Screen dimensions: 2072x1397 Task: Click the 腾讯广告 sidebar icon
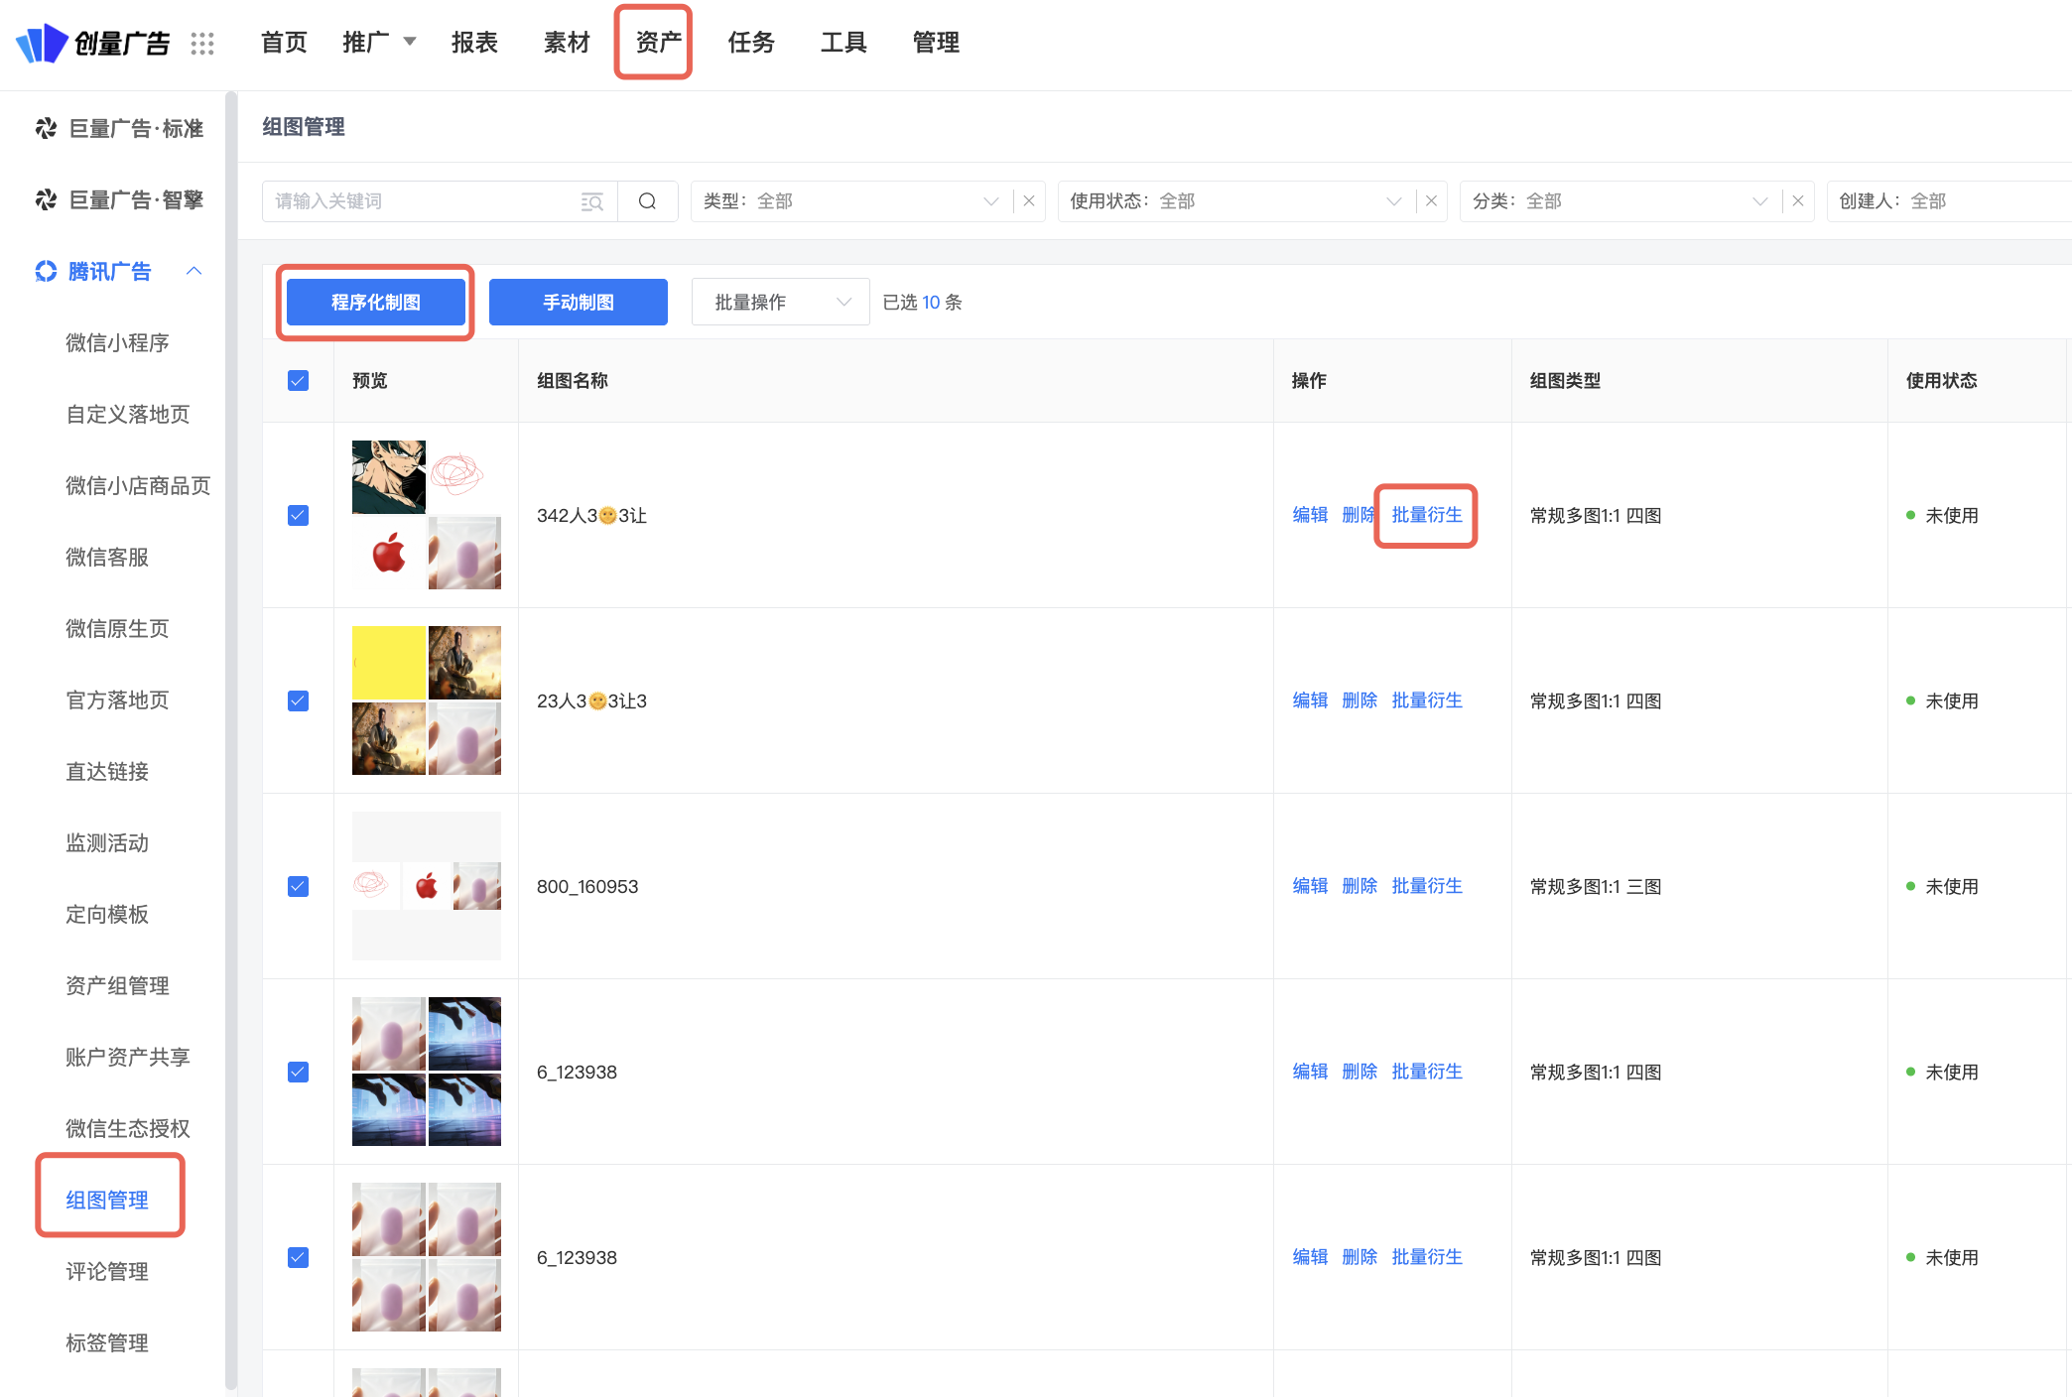tap(46, 271)
